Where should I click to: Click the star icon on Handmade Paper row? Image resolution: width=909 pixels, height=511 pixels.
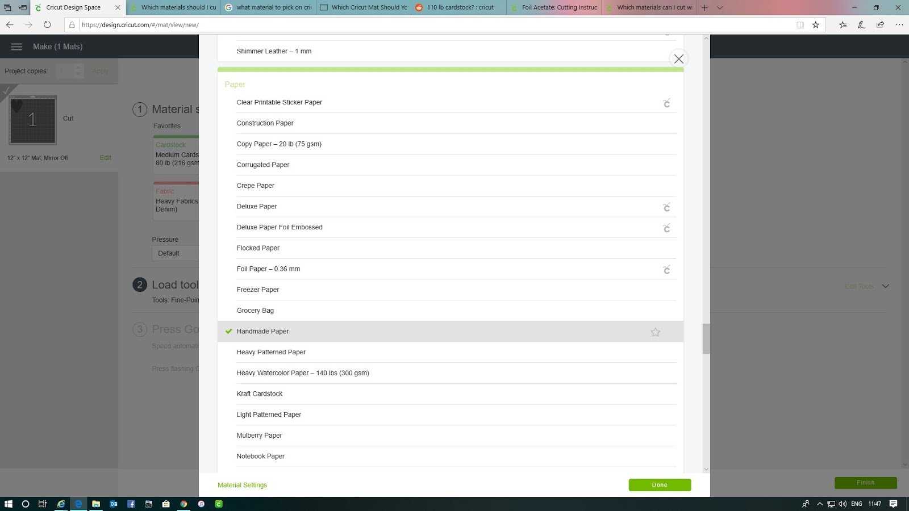655,332
